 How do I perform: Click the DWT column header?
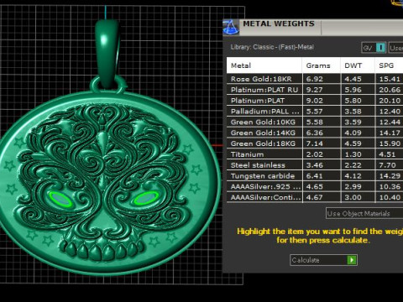coord(358,65)
